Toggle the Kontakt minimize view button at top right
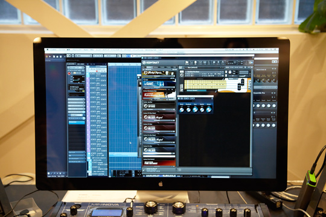This screenshot has width=326, height=217. coord(251,62)
